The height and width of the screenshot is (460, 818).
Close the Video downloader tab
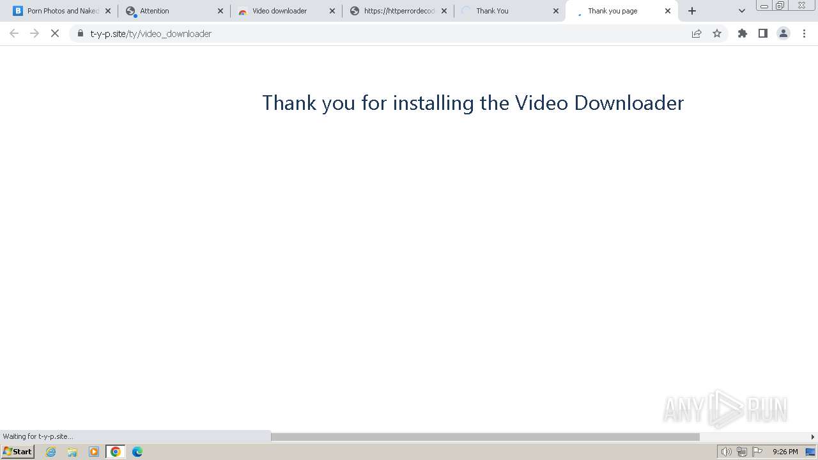point(332,11)
